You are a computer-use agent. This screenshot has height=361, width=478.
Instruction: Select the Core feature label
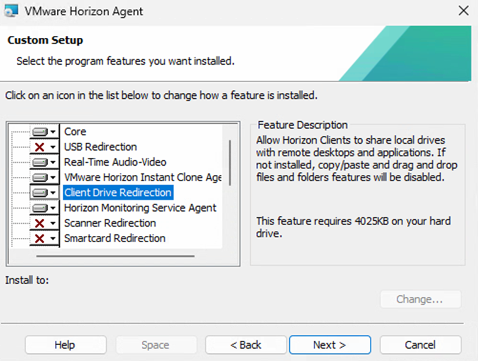[x=75, y=132]
